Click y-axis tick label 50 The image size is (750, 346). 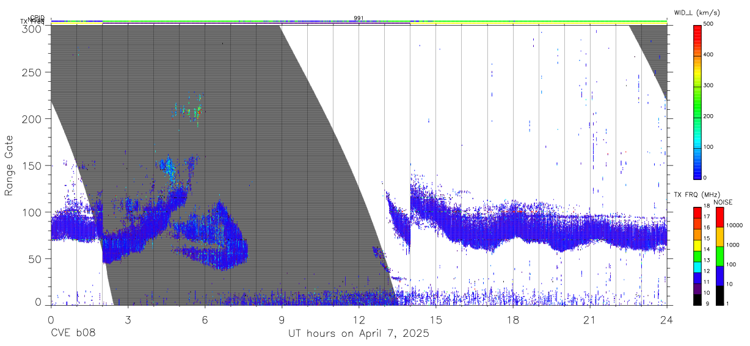pos(35,259)
